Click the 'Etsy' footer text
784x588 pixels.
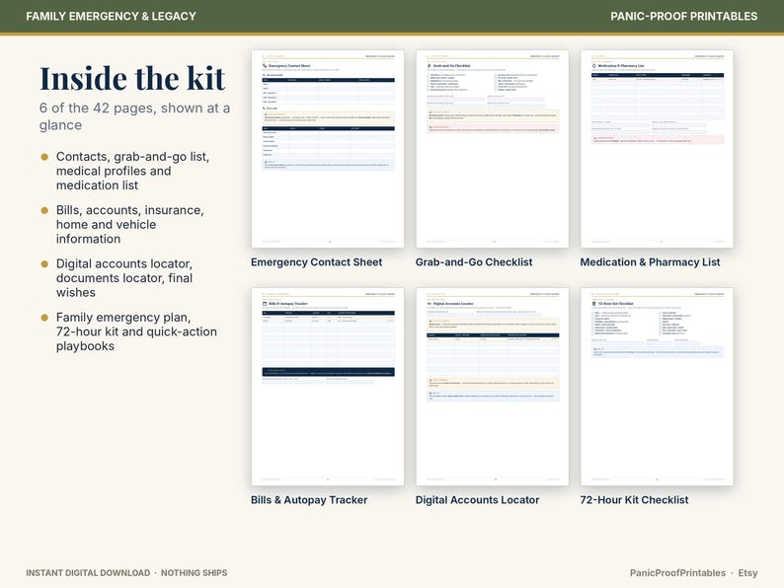coord(747,573)
